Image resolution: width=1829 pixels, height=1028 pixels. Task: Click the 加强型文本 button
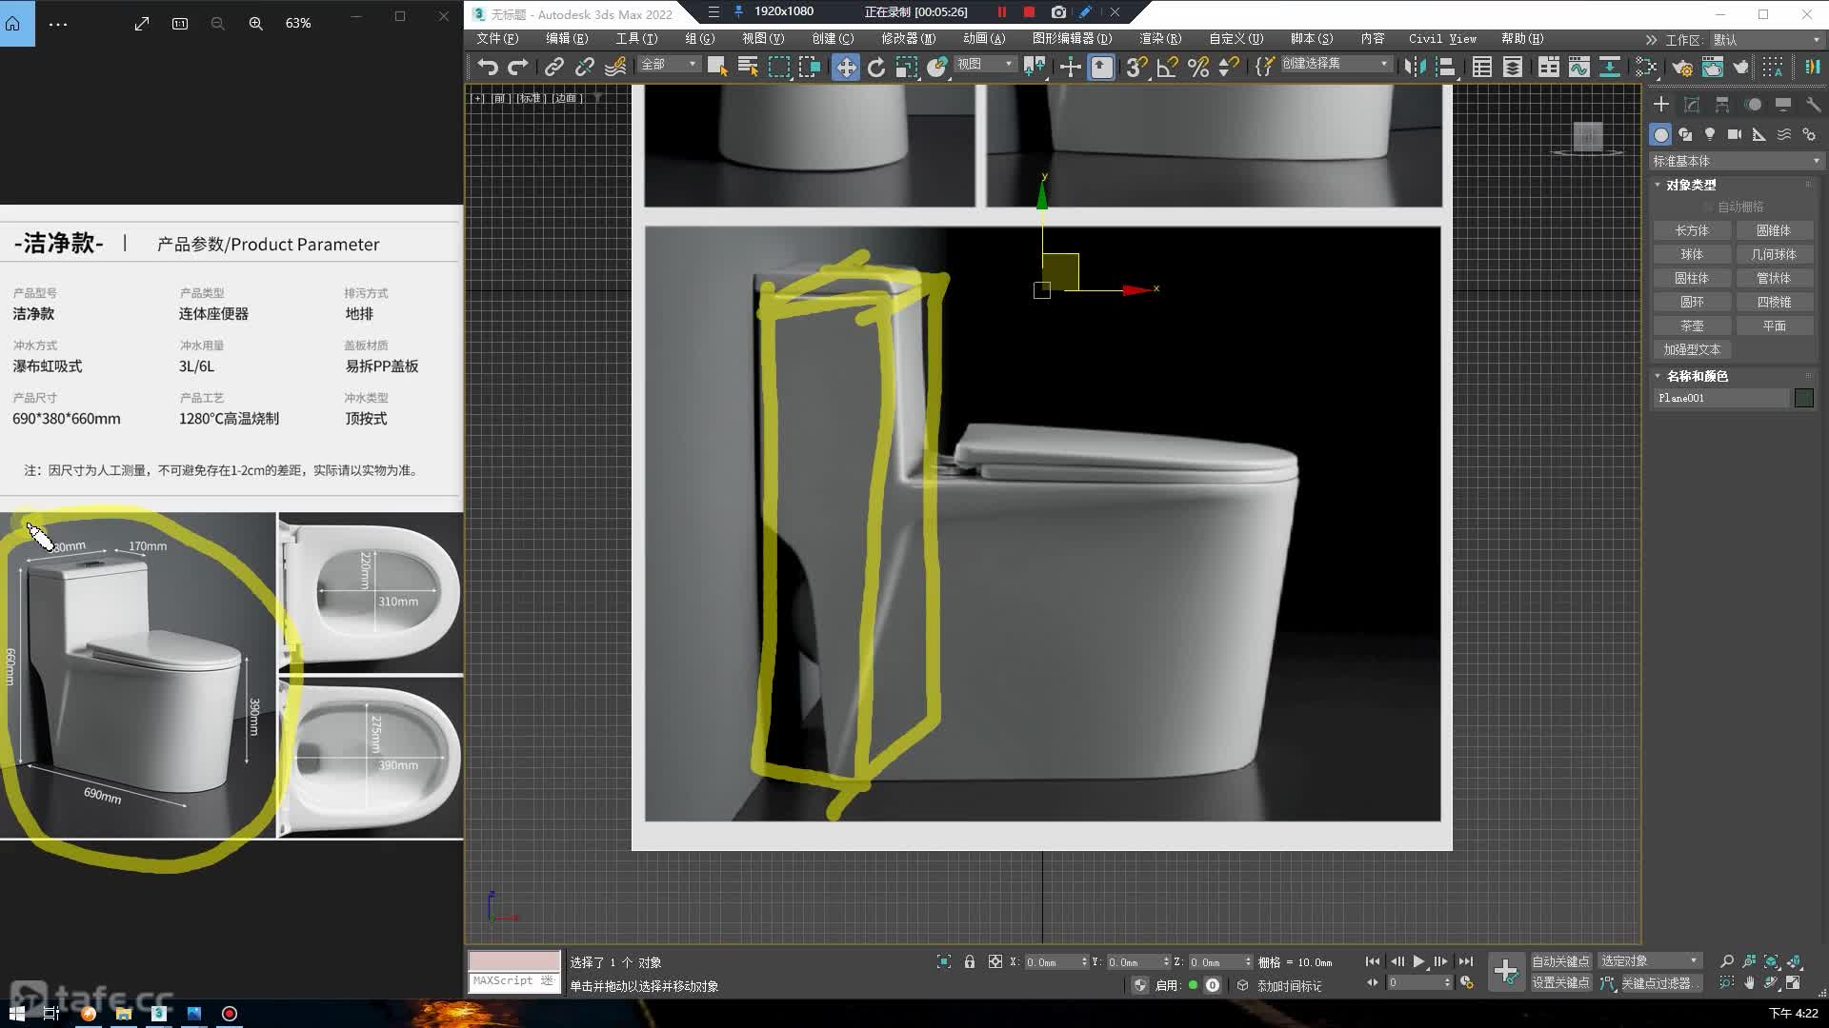tap(1692, 349)
